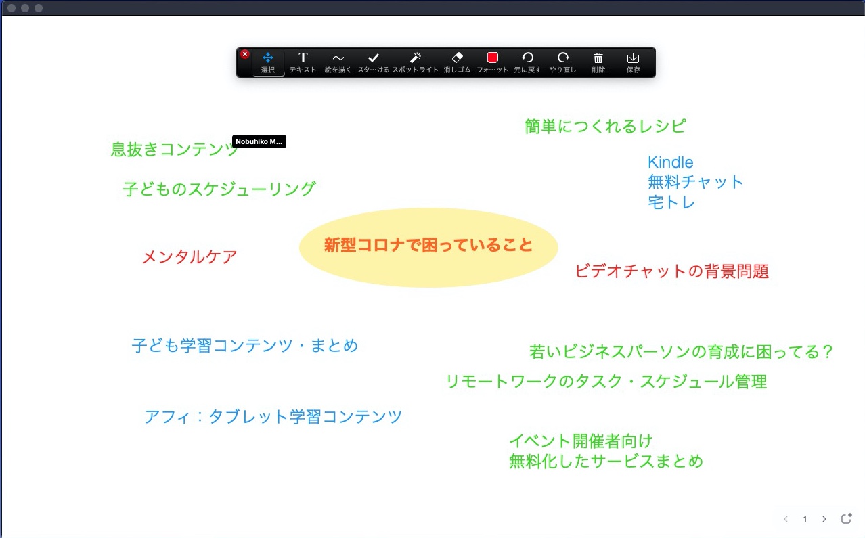Redo with やり直し
This screenshot has height=538, width=865.
[x=563, y=62]
